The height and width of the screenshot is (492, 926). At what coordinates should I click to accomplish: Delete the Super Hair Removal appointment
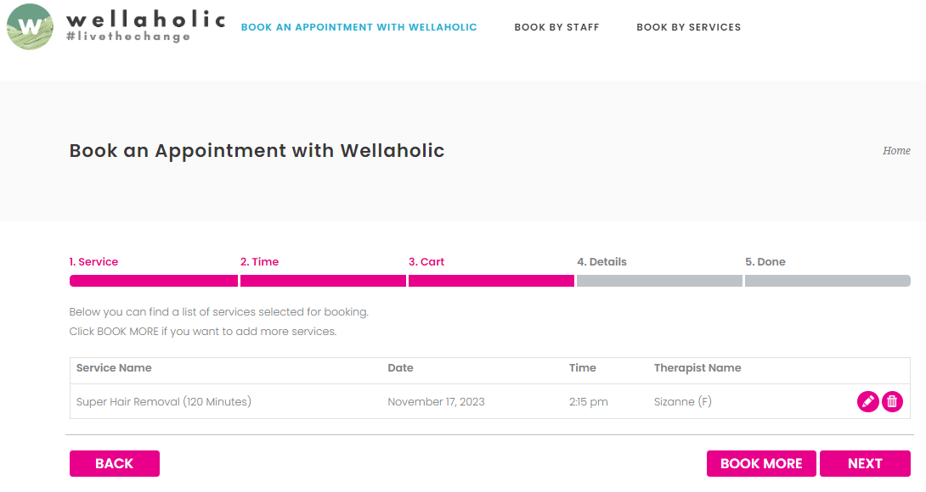click(892, 401)
